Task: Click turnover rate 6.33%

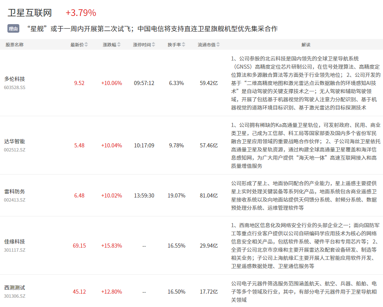Action: tap(176, 83)
